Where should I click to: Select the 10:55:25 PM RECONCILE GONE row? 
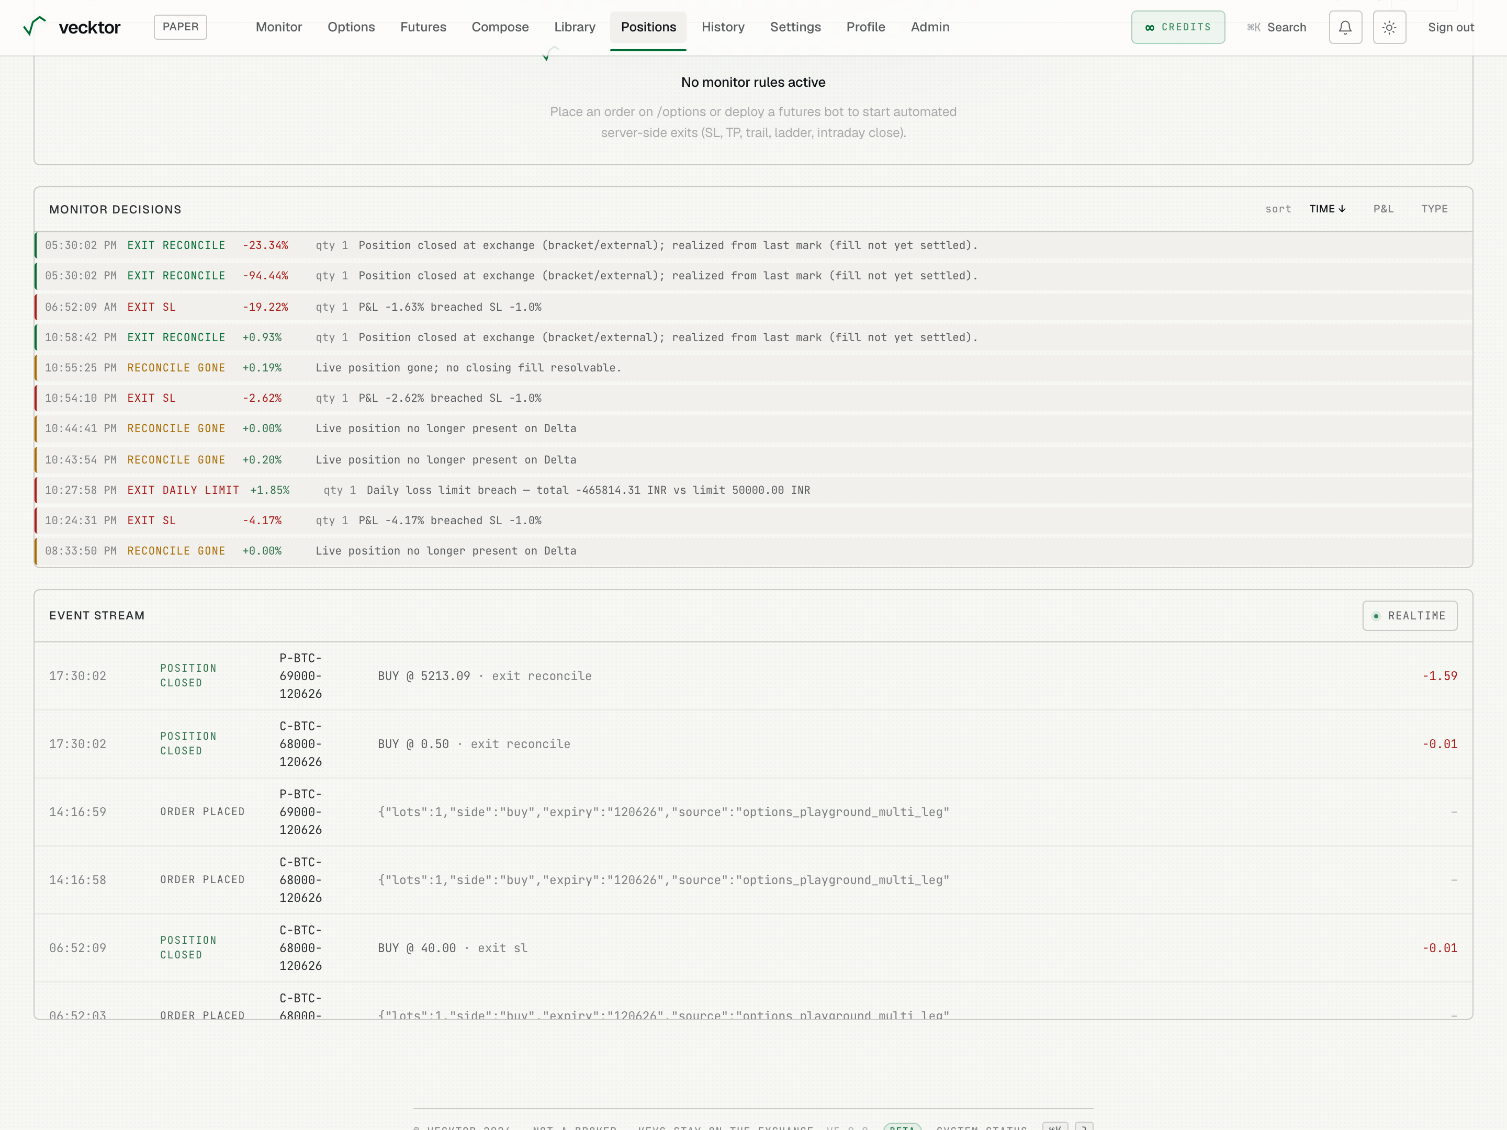[x=753, y=368]
